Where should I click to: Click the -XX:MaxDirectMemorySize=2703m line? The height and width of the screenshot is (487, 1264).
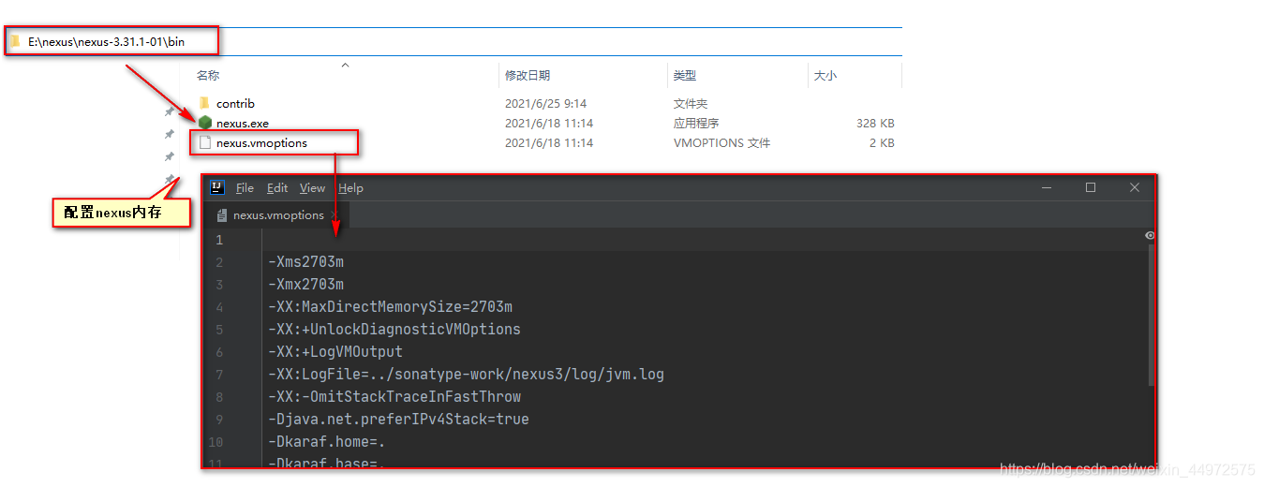pos(390,307)
